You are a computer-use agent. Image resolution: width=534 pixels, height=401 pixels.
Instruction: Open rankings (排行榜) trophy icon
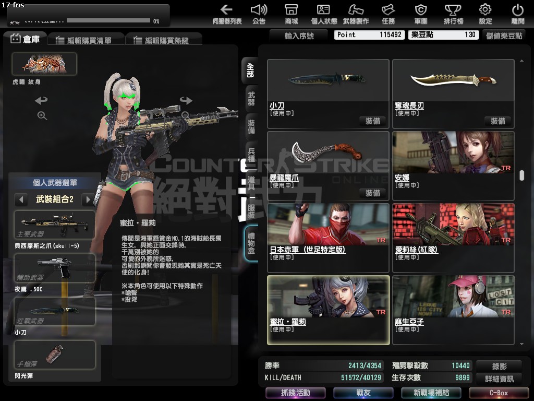453,14
